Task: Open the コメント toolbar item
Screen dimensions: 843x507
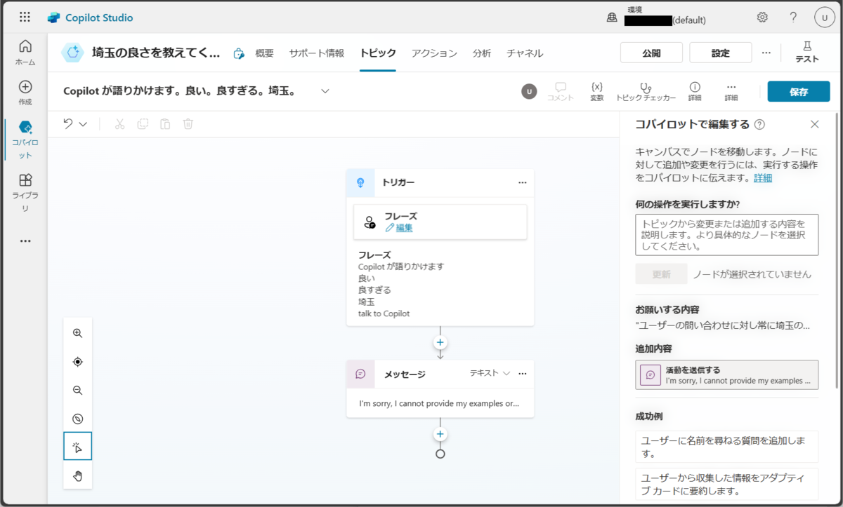Action: coord(561,92)
